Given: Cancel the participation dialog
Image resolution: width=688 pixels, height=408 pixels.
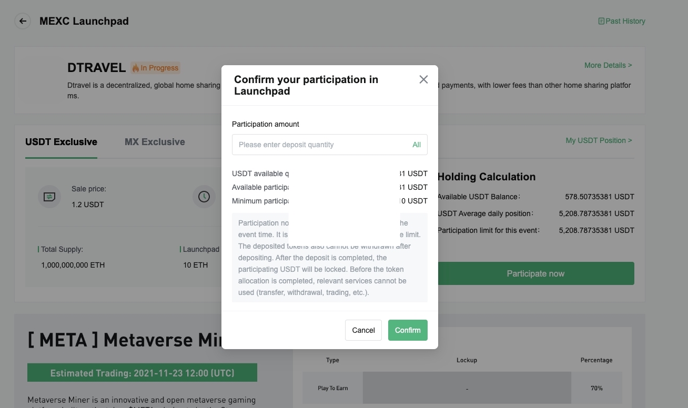Looking at the screenshot, I should [x=363, y=330].
